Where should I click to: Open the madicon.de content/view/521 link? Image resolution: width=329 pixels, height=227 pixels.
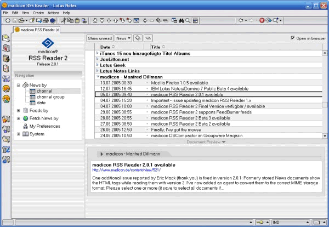pyautogui.click(x=126, y=170)
